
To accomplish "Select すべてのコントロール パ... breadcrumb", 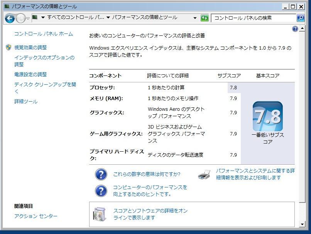I will click(76, 17).
